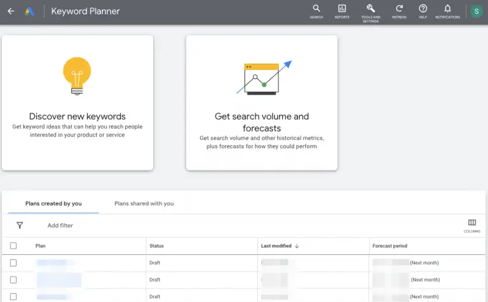Switch to Plans created by you tab

[x=53, y=203]
